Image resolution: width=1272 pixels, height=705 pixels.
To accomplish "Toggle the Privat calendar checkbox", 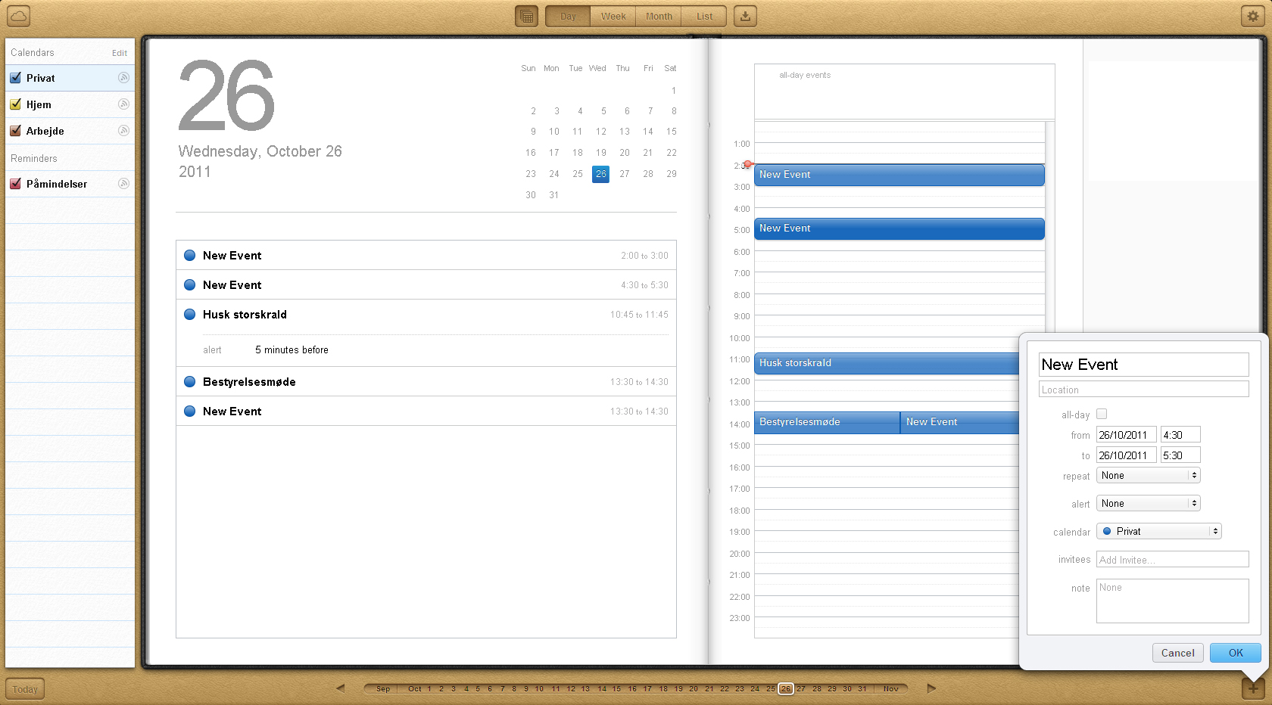I will [15, 78].
